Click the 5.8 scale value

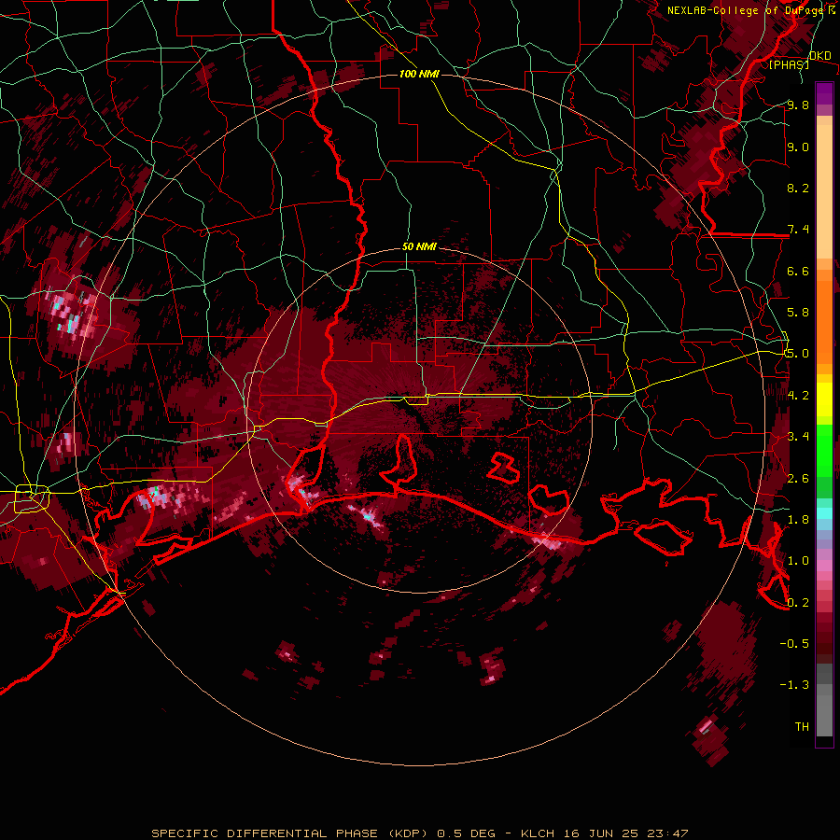[x=798, y=313]
